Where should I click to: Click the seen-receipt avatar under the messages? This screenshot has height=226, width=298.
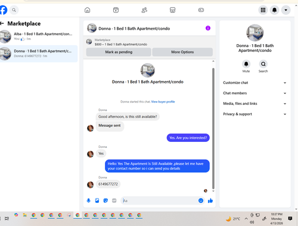206,191
